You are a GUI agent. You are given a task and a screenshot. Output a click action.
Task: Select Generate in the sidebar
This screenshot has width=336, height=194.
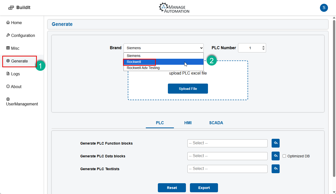coord(17,61)
